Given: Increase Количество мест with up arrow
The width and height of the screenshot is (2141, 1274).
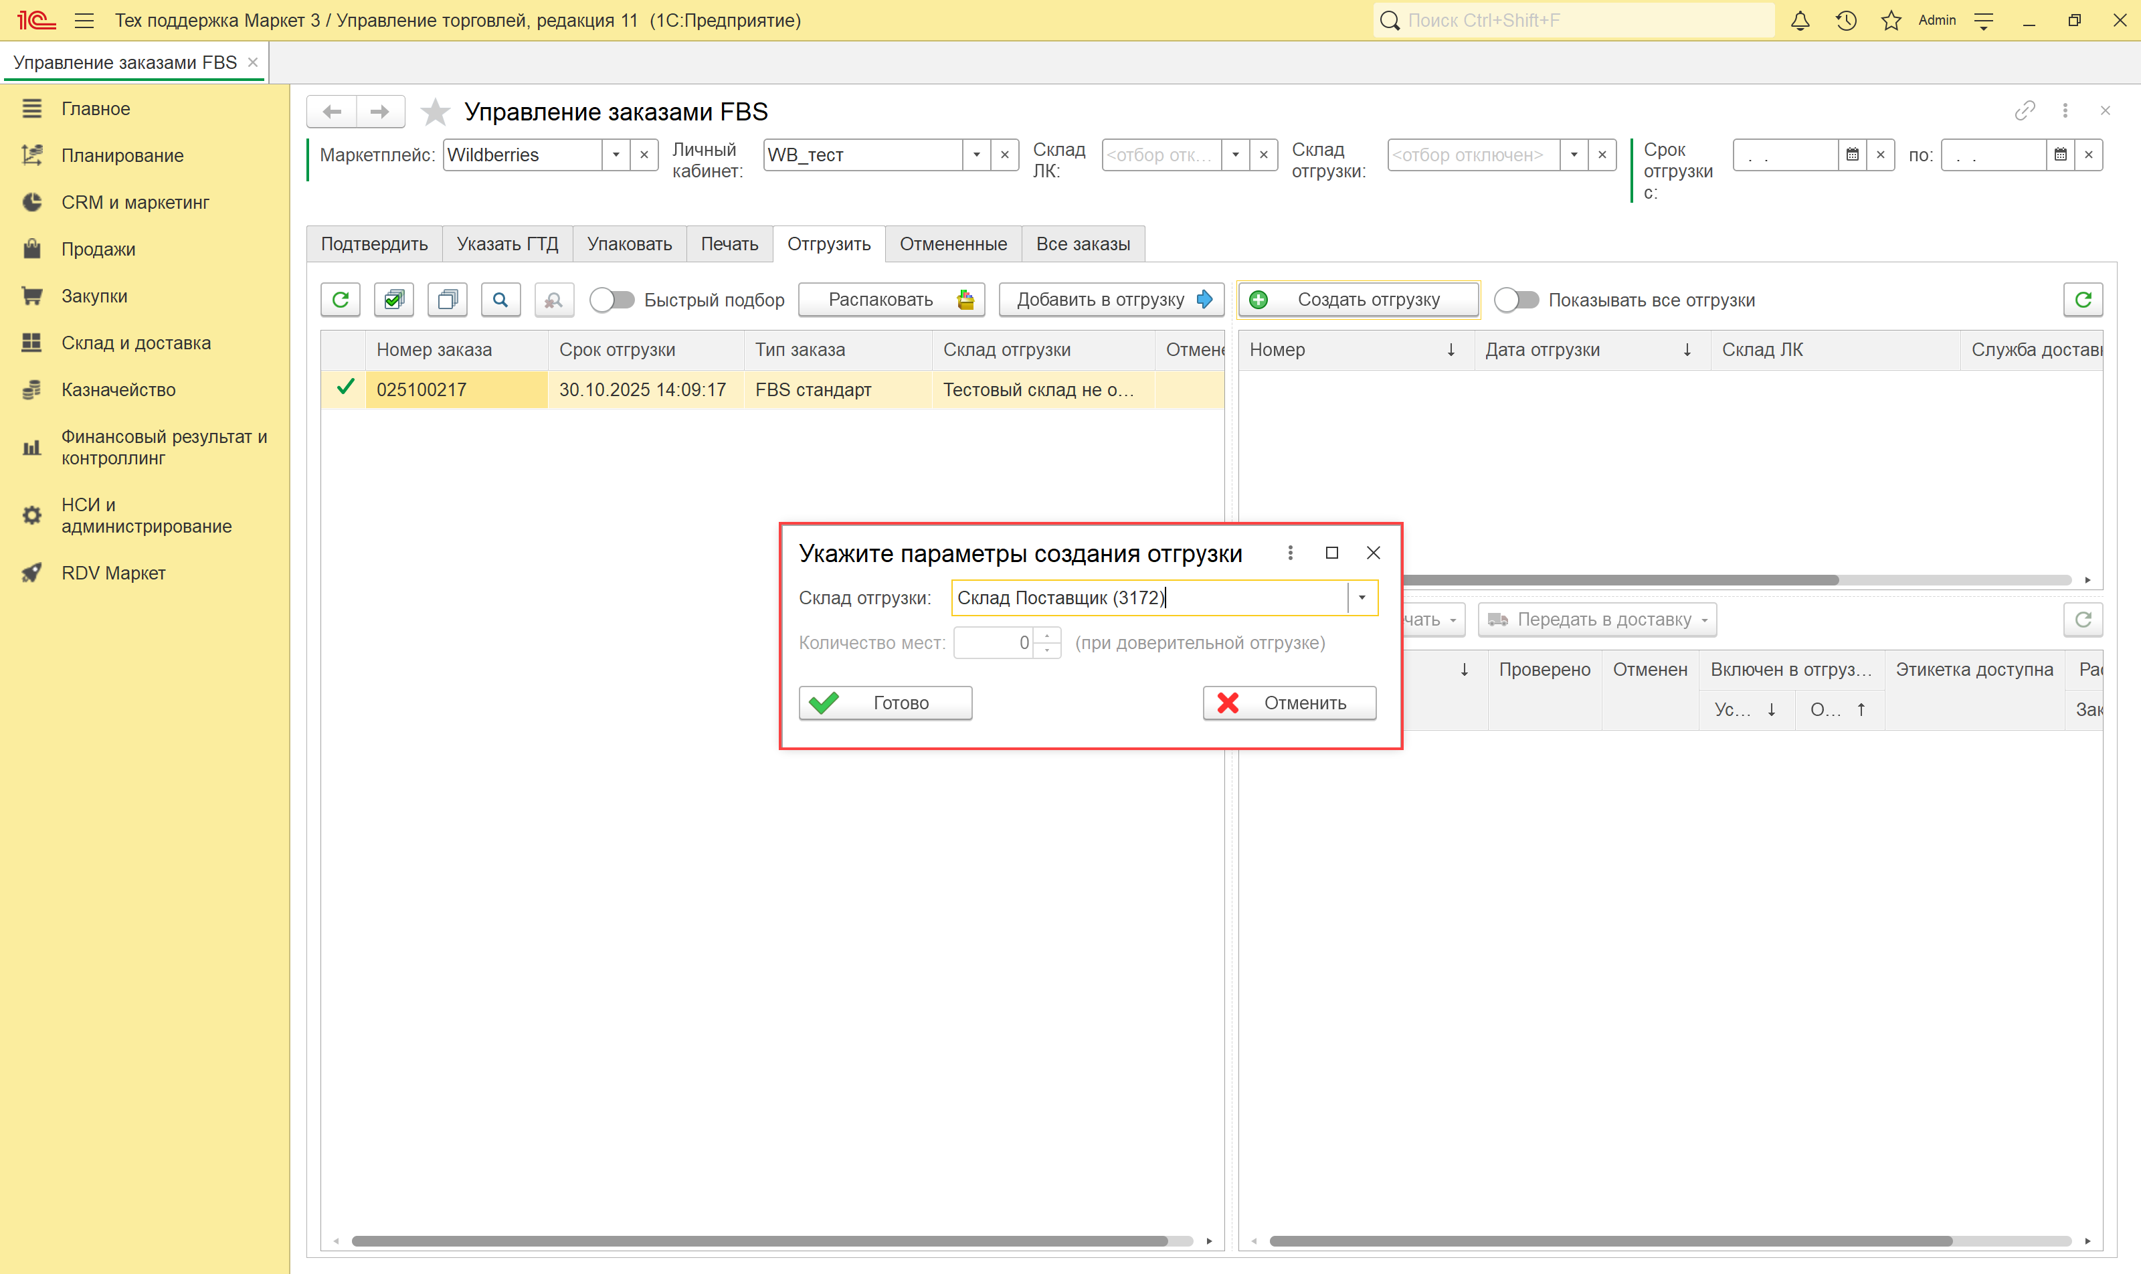Looking at the screenshot, I should [1046, 635].
